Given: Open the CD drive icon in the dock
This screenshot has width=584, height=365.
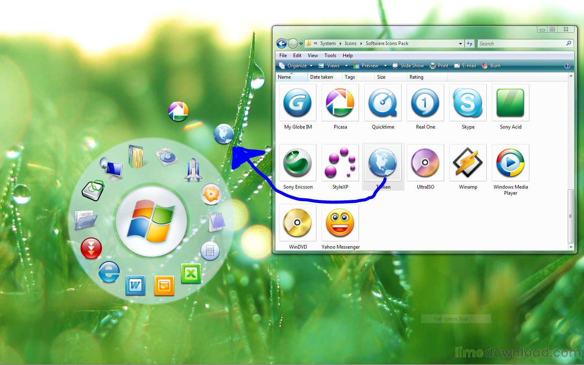Looking at the screenshot, I should coord(167,157).
